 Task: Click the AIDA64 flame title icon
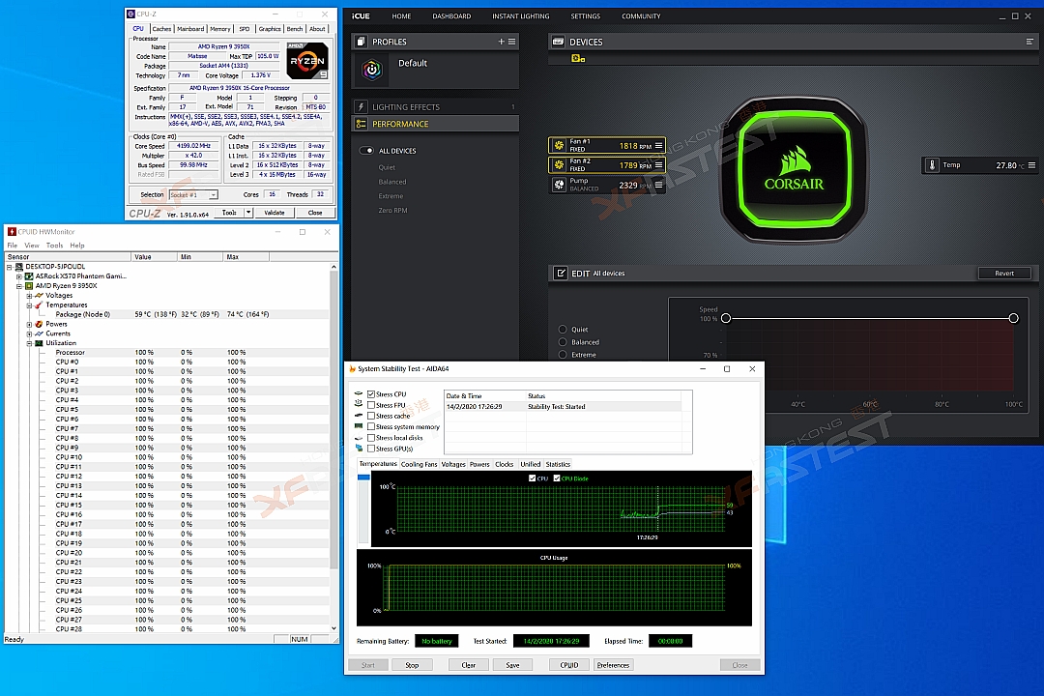(352, 368)
